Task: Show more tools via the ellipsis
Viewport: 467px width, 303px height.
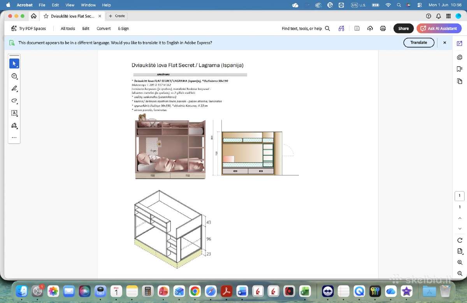Action: point(14,137)
